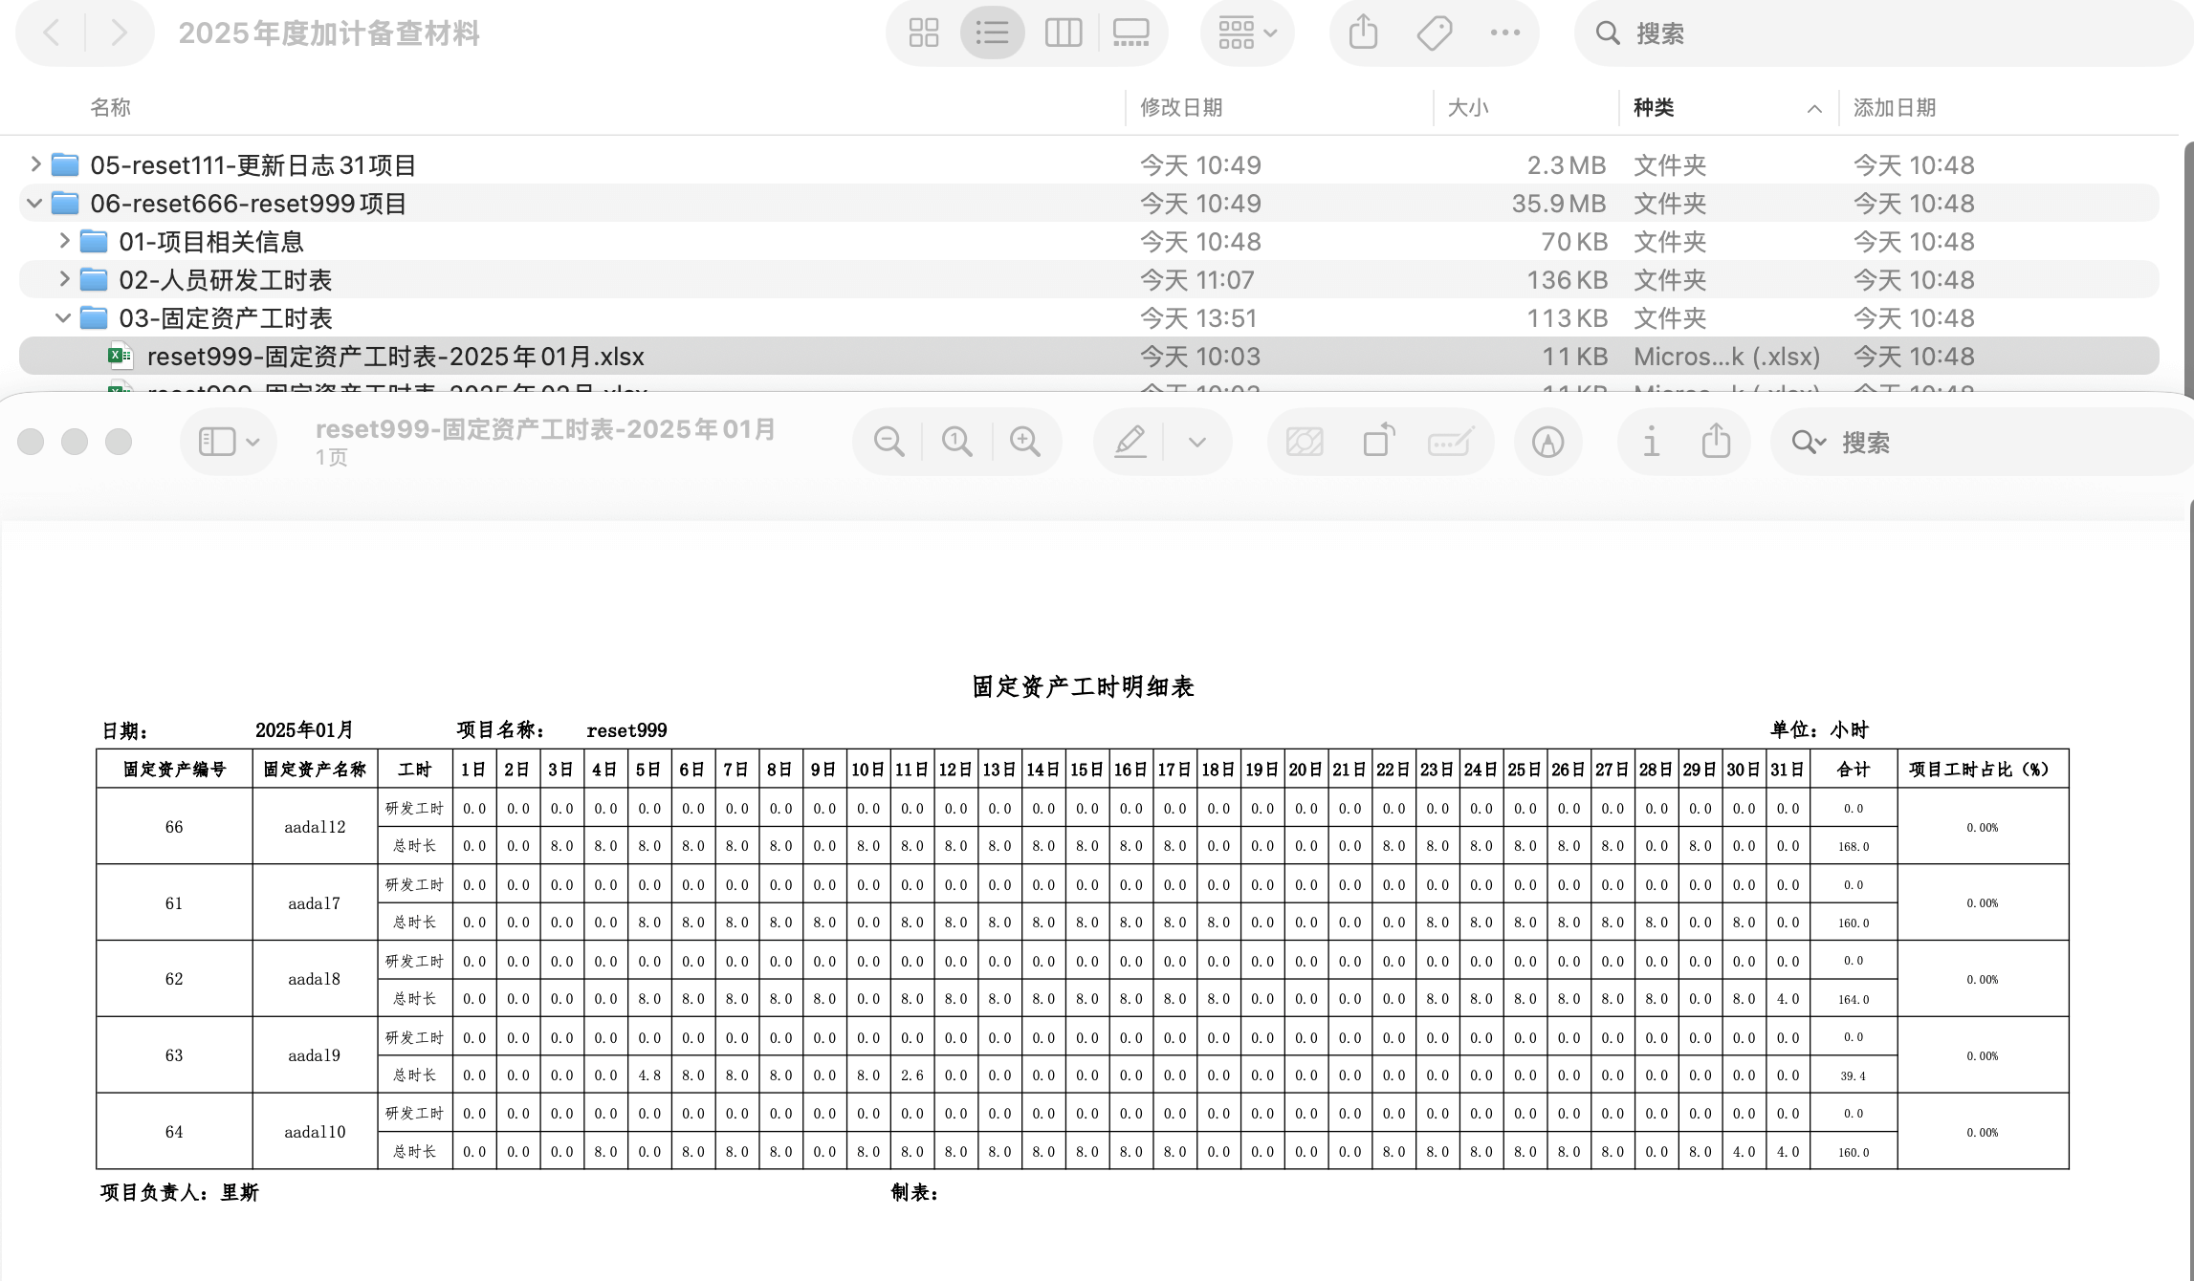Switch Finder to column view
The width and height of the screenshot is (2194, 1281).
(x=1063, y=33)
